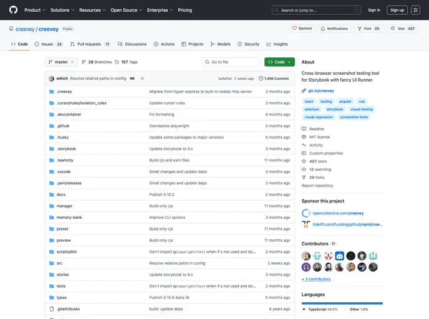The height and width of the screenshot is (319, 429).
Task: Click Report repository link
Action: point(317,186)
